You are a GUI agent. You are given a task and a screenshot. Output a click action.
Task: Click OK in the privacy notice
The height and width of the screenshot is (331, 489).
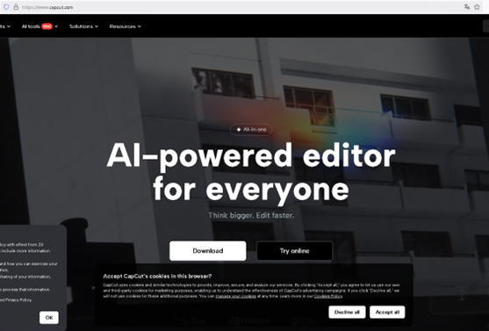tap(49, 318)
